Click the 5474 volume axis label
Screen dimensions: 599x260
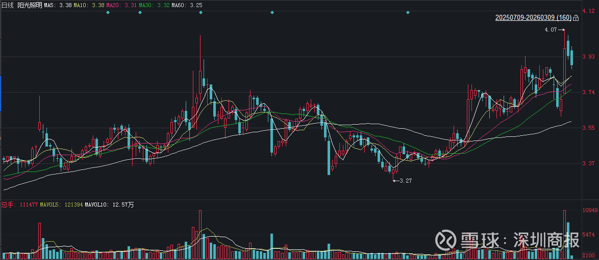pos(589,234)
